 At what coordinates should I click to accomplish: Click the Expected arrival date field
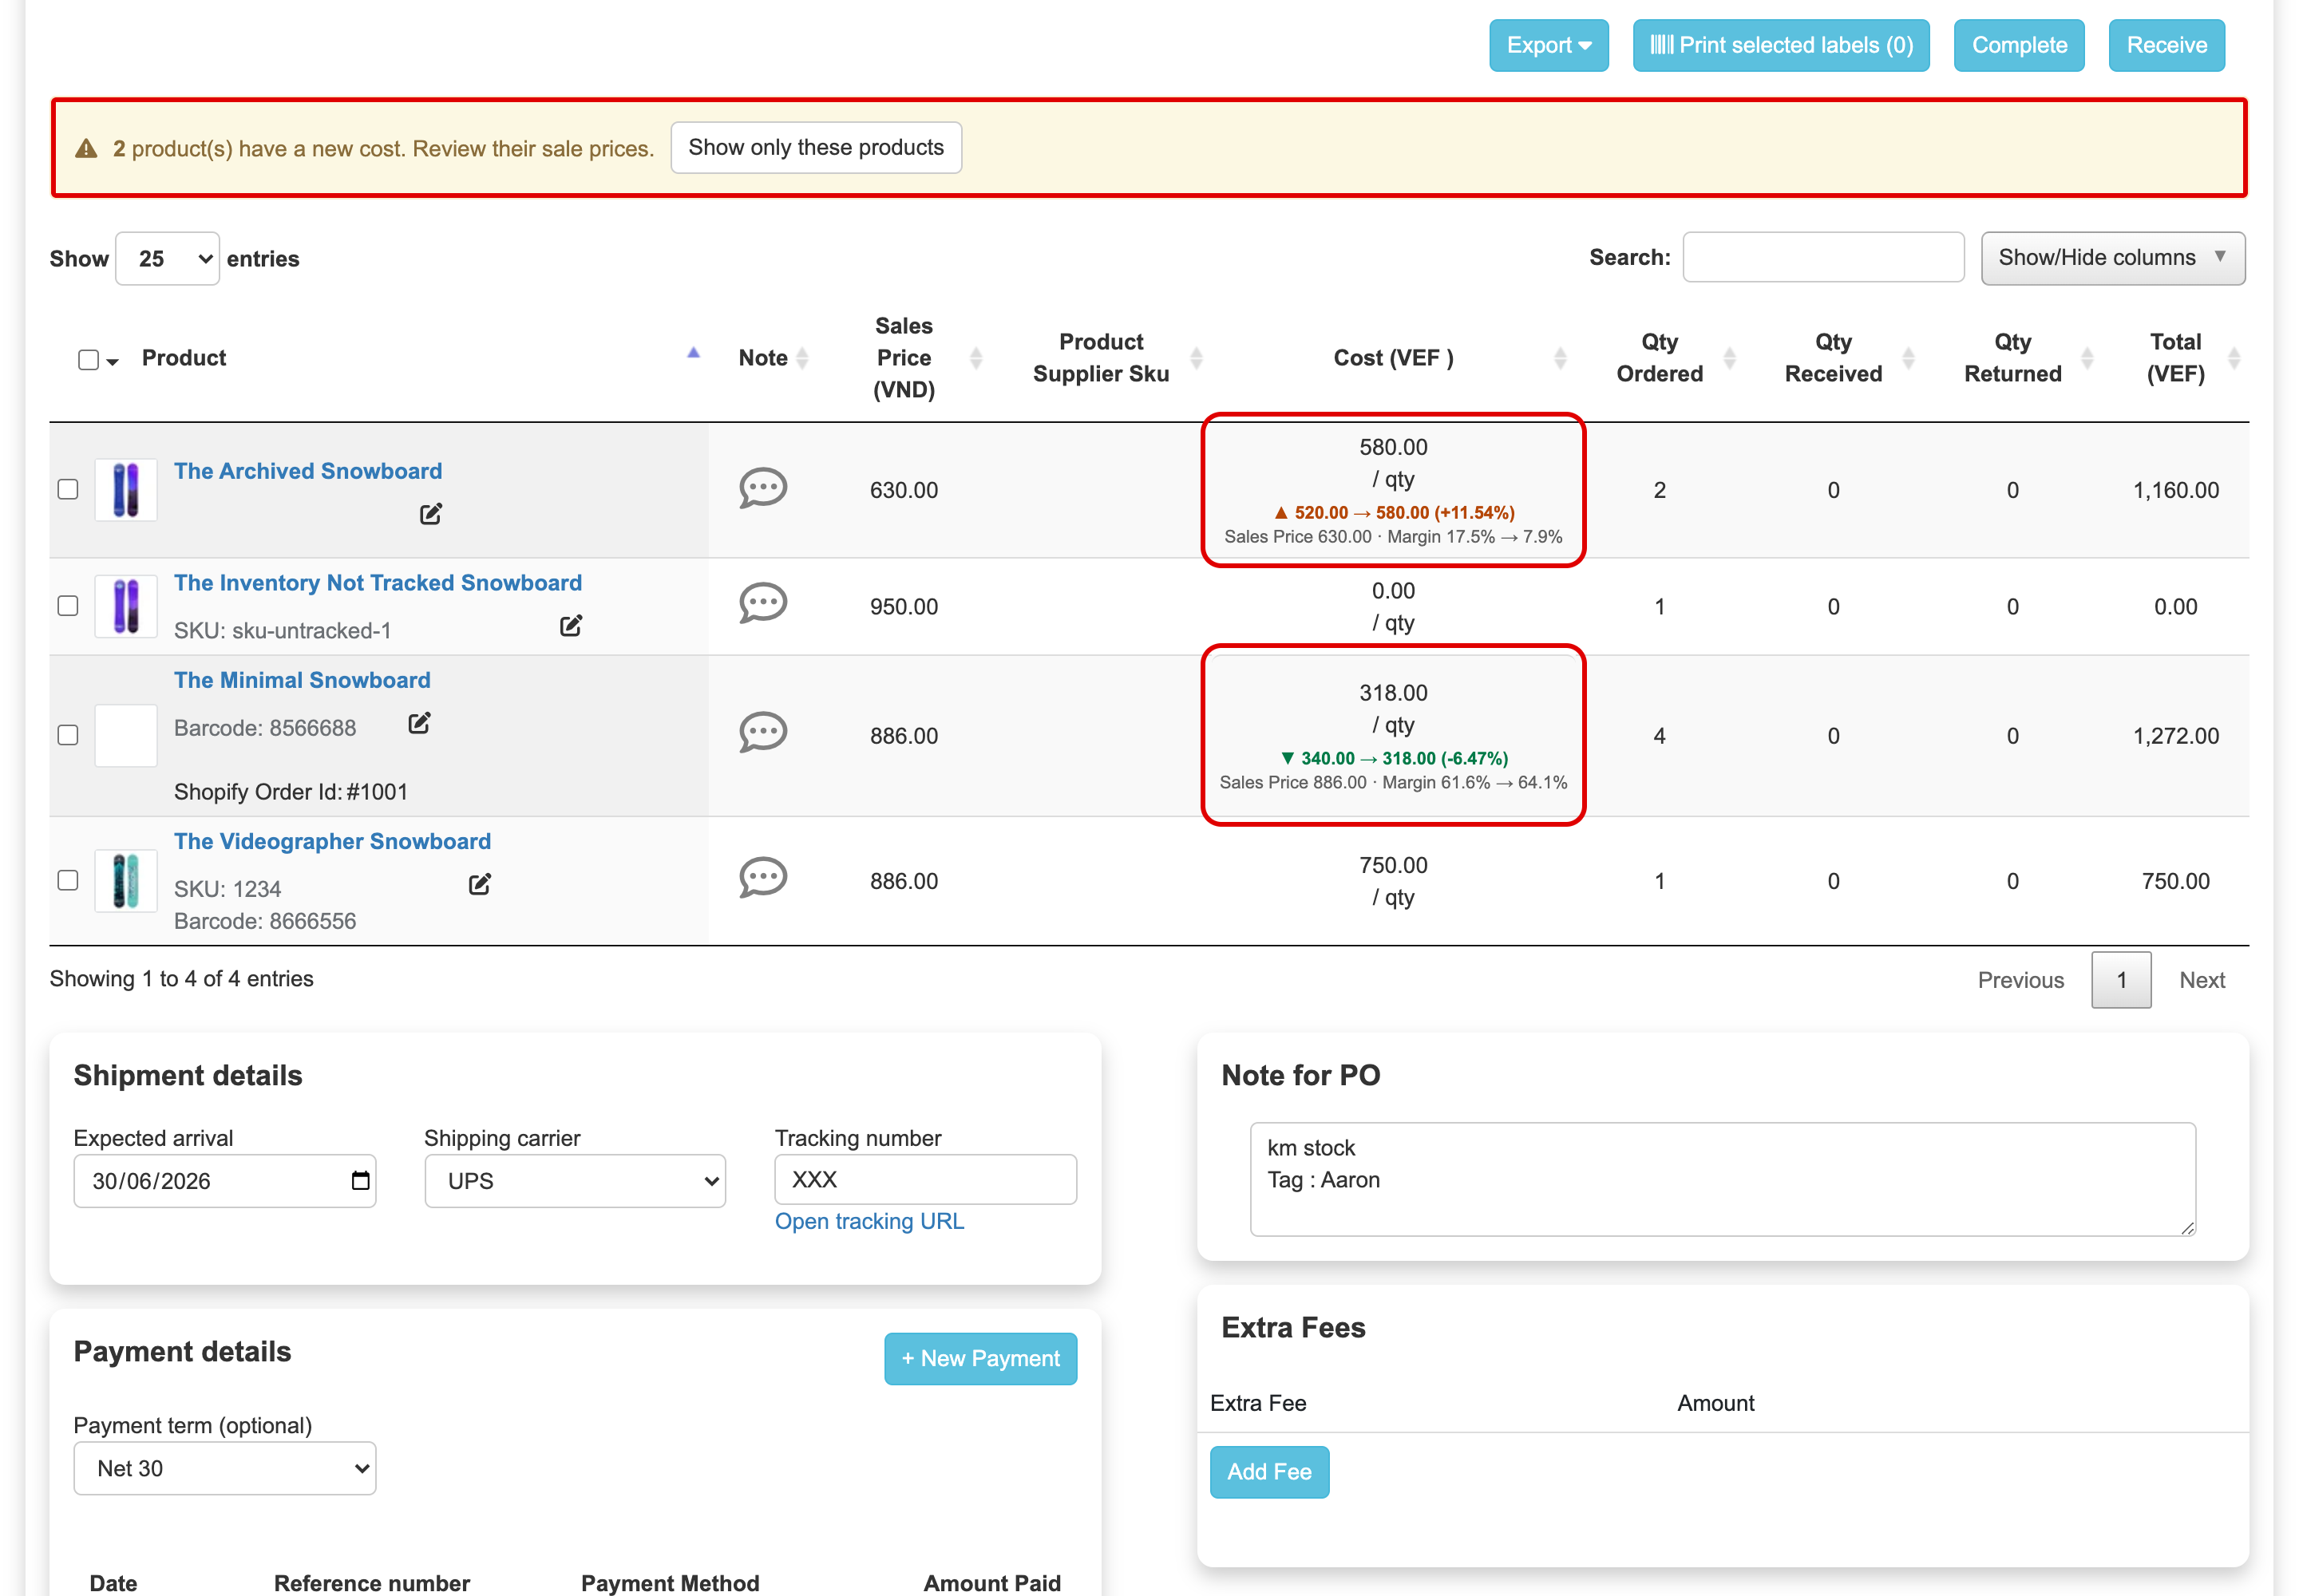(224, 1181)
